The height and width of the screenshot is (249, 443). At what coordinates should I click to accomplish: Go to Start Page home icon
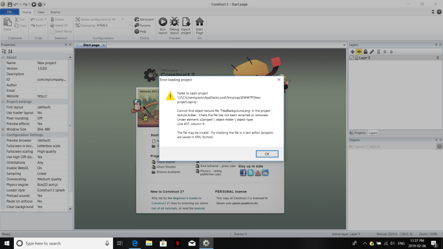tap(199, 22)
